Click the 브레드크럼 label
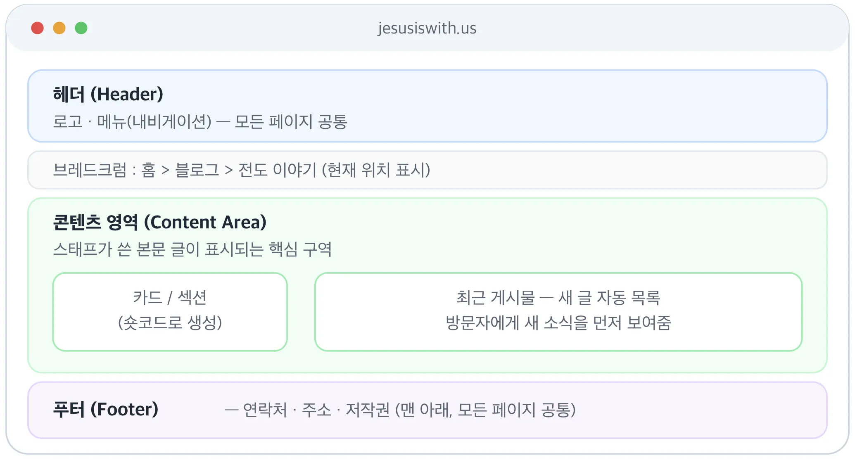This screenshot has height=460, width=855. point(90,170)
